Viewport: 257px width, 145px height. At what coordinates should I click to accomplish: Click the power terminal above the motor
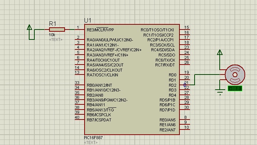(220, 52)
